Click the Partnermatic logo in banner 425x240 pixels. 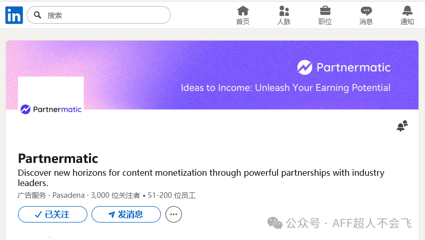[344, 67]
